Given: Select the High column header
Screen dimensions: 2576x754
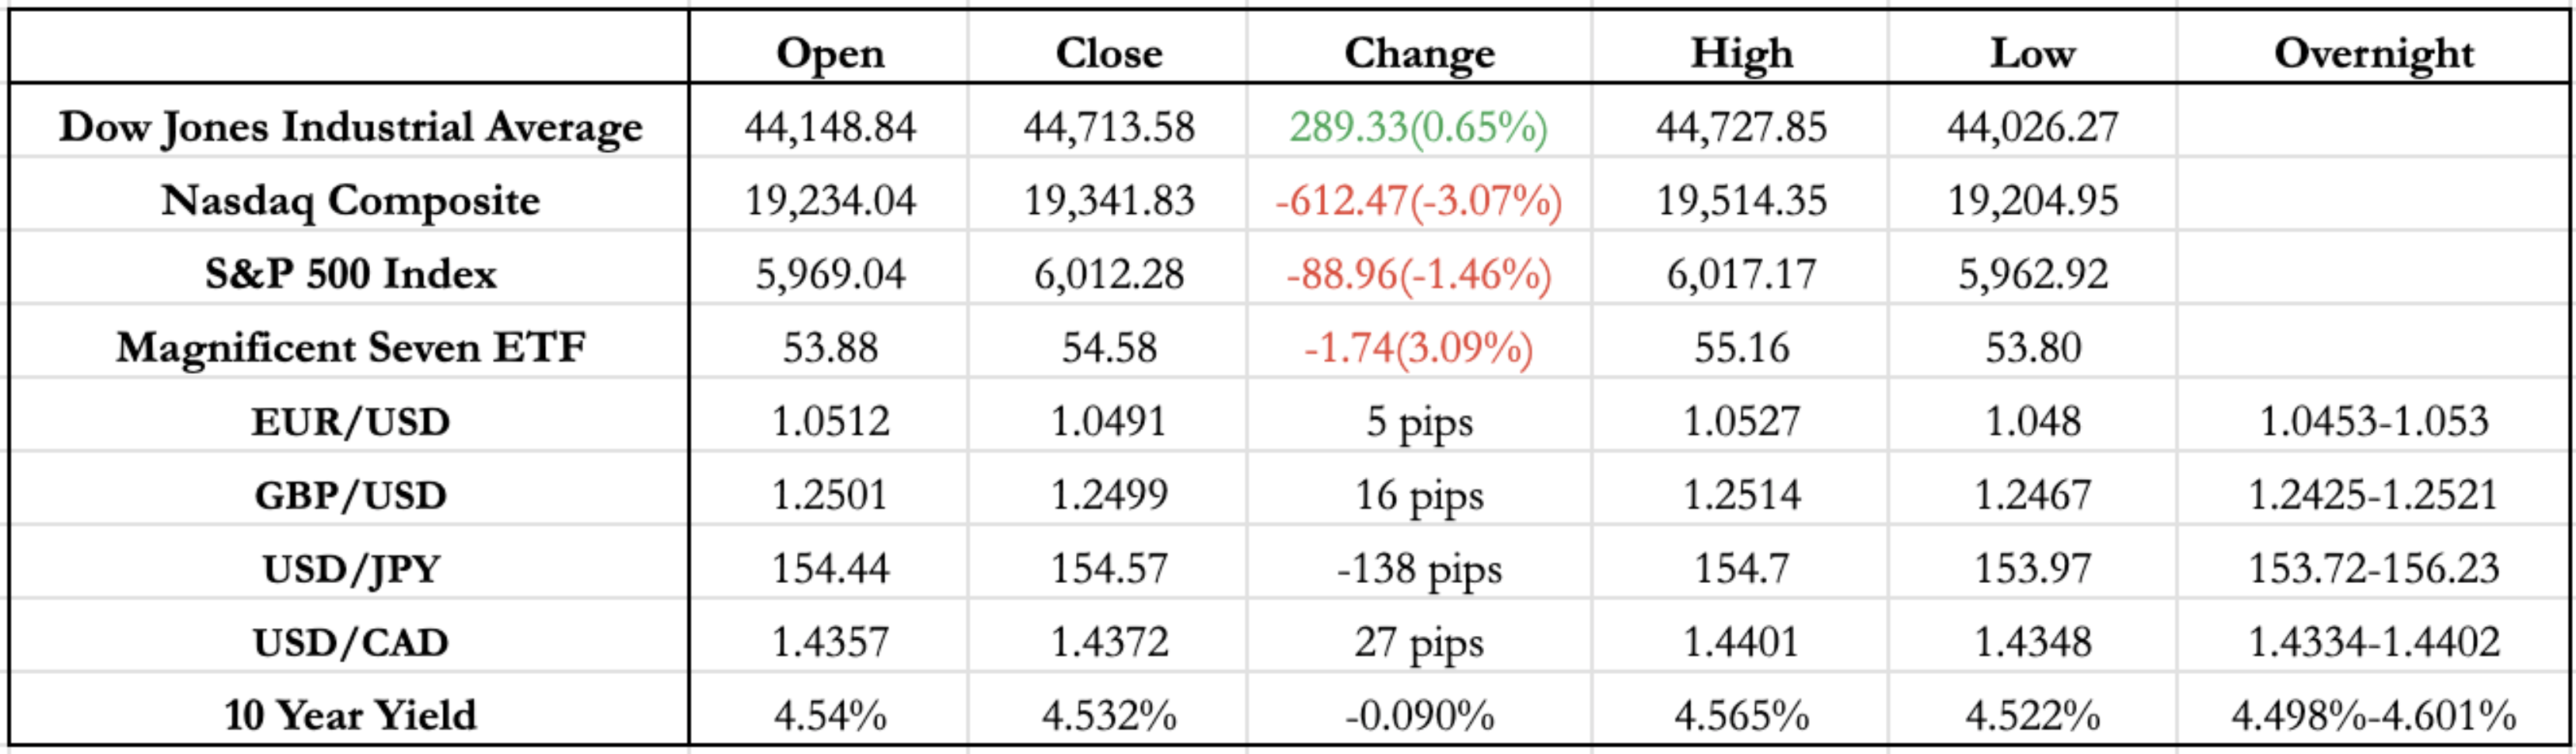Looking at the screenshot, I should coord(1741,53).
